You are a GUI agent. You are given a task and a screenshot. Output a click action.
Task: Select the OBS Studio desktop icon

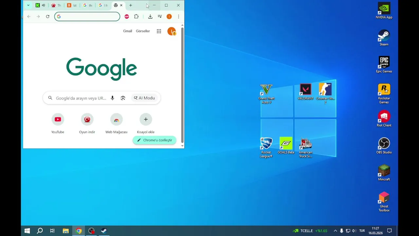pyautogui.click(x=384, y=146)
